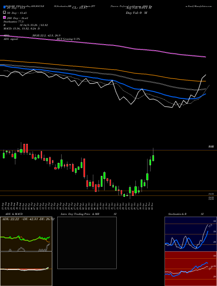
Task: Select the '200 Day - 16.41' label
Action: 17,18
